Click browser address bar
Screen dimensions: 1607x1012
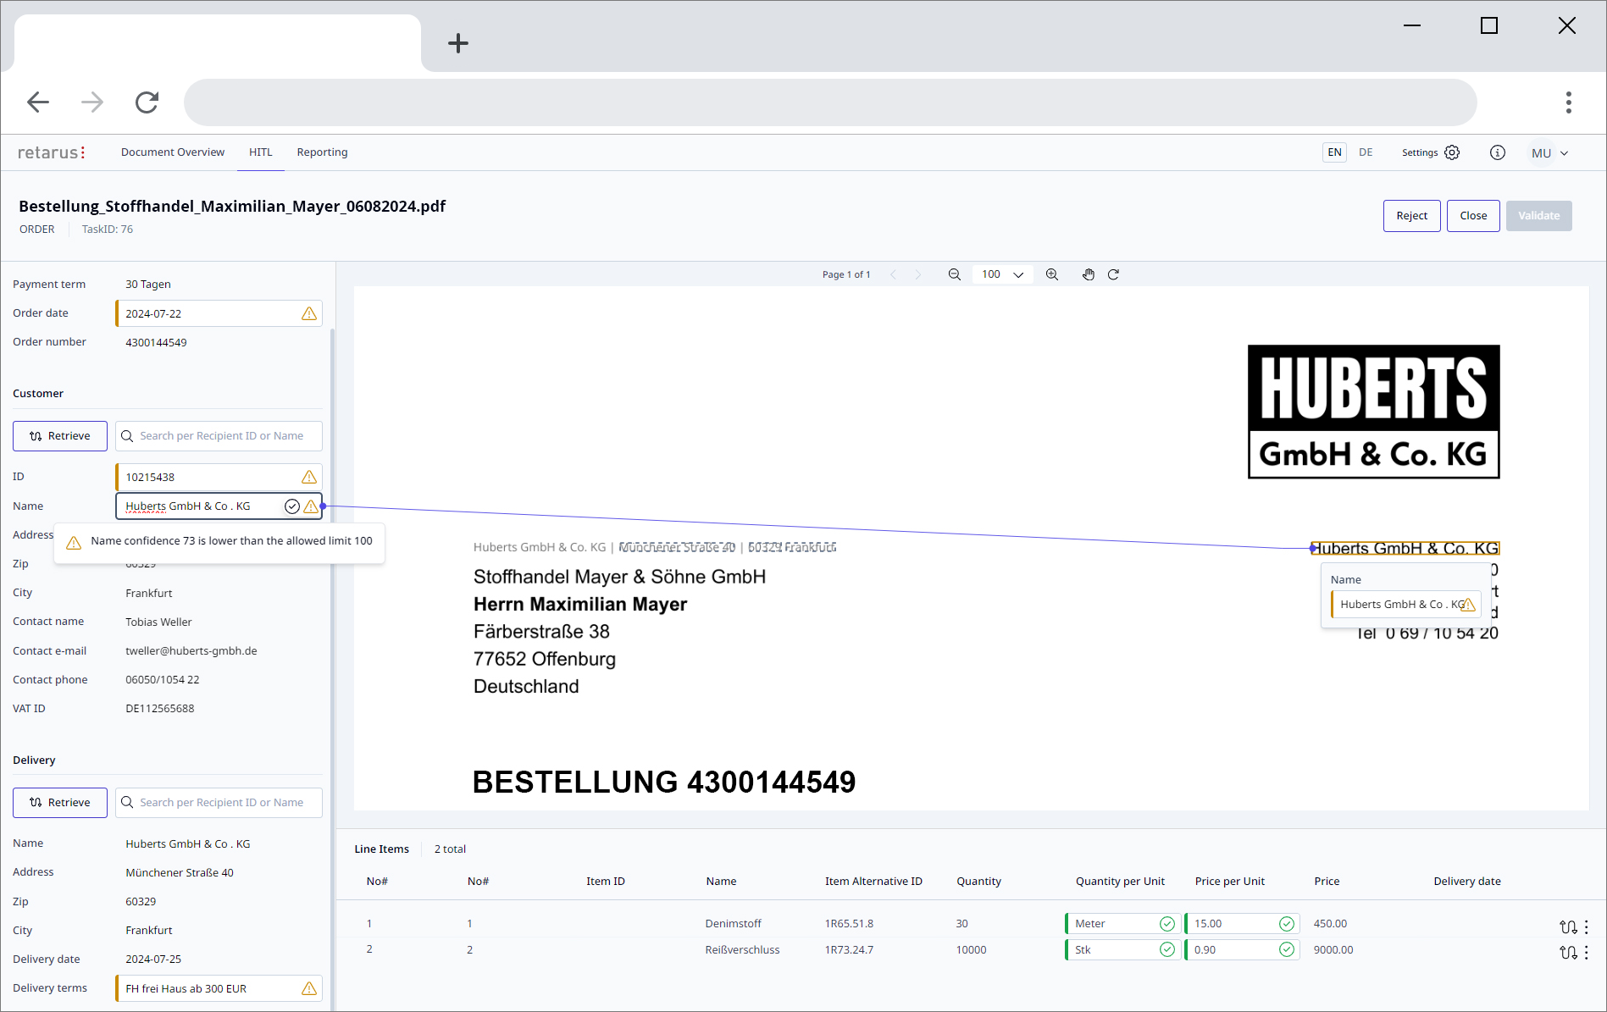point(830,102)
